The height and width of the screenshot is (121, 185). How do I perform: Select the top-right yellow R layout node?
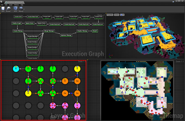tap(77, 69)
